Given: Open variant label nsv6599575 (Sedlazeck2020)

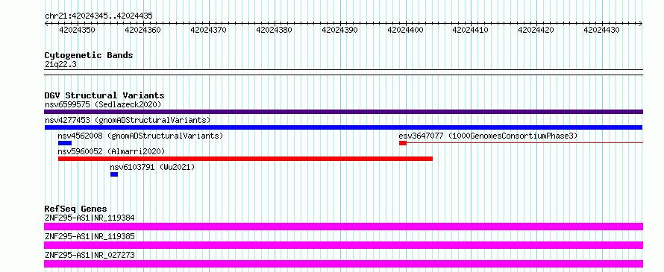Looking at the screenshot, I should pos(103,104).
